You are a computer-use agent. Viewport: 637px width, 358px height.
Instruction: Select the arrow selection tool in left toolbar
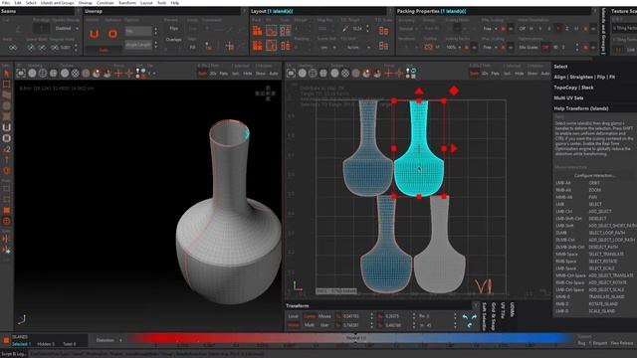coord(6,73)
